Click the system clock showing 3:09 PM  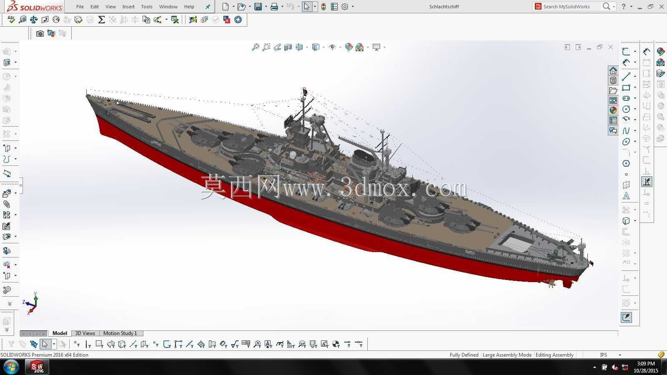[x=646, y=364]
